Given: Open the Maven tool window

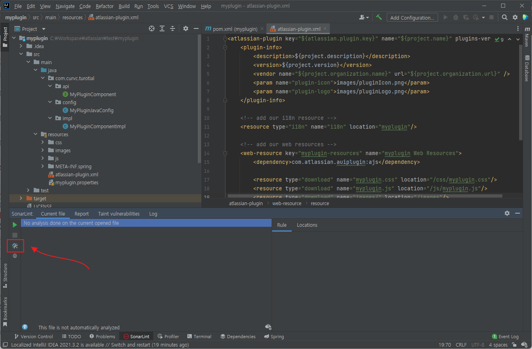Looking at the screenshot, I should (x=527, y=37).
